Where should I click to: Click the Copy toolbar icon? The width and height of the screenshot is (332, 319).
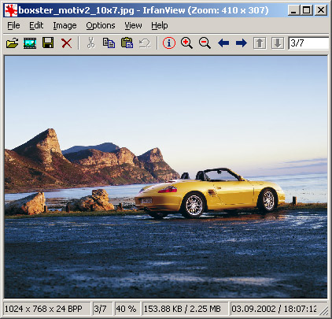109,43
